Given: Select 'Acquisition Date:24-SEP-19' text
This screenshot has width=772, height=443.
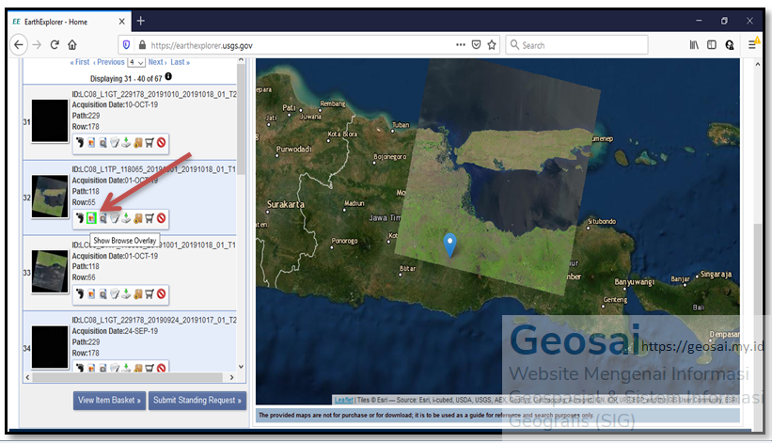Looking at the screenshot, I should [115, 331].
